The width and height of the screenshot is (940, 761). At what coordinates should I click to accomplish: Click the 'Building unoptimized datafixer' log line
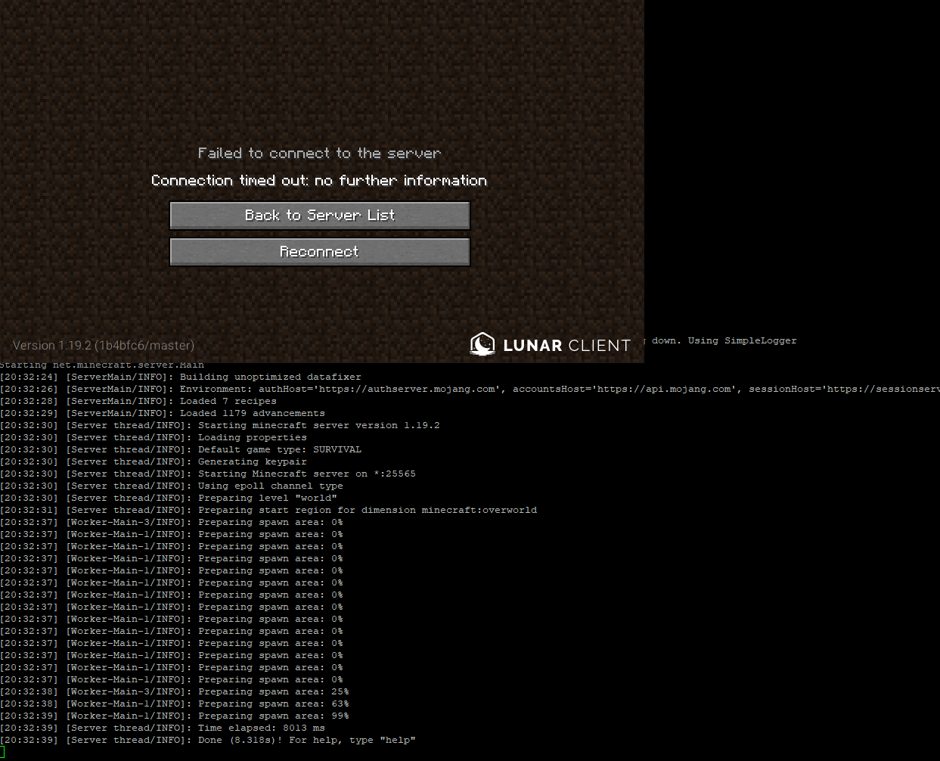[x=270, y=377]
